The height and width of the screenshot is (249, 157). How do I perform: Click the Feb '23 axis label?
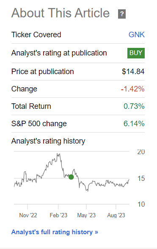(58, 215)
